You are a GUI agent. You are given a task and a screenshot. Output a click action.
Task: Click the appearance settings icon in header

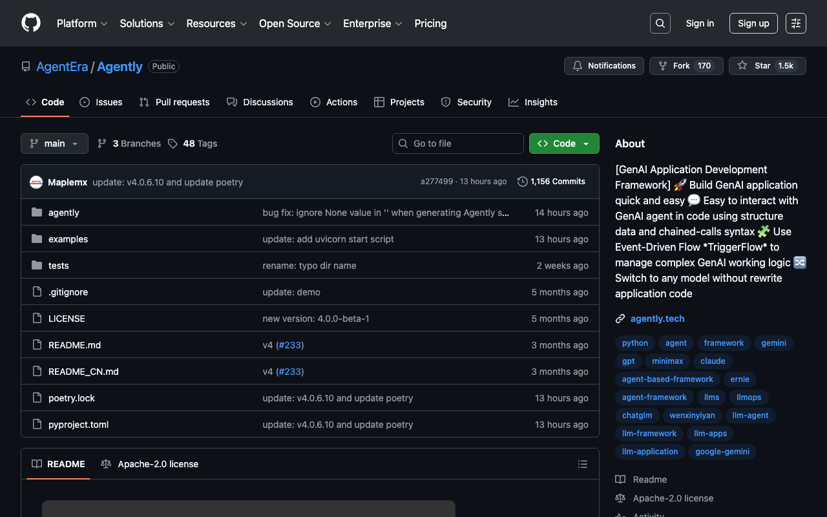coord(795,23)
